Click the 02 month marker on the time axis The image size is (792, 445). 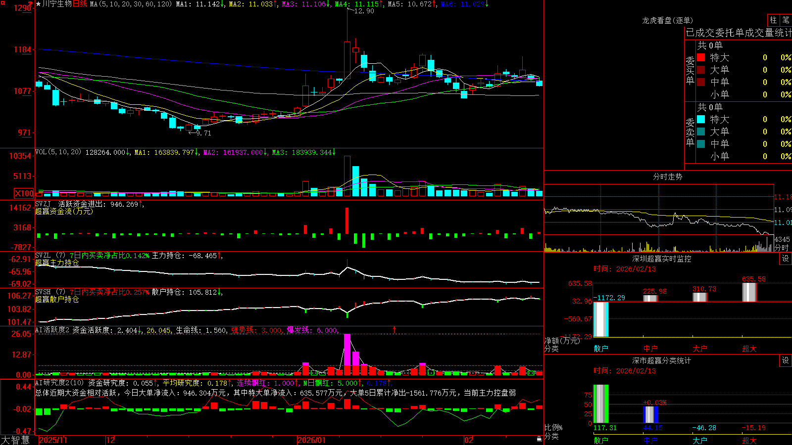coord(469,440)
